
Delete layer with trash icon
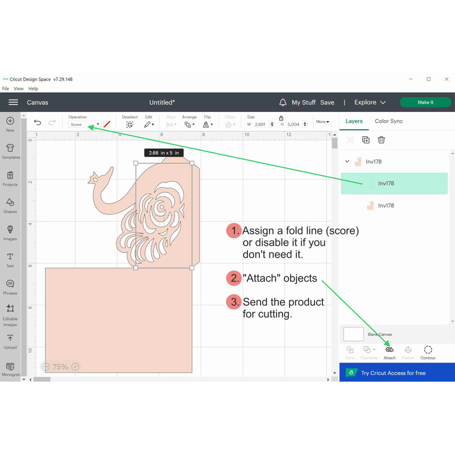(382, 140)
